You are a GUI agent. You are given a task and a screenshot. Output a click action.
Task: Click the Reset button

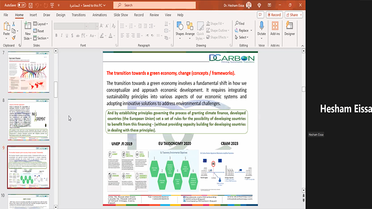click(x=39, y=31)
